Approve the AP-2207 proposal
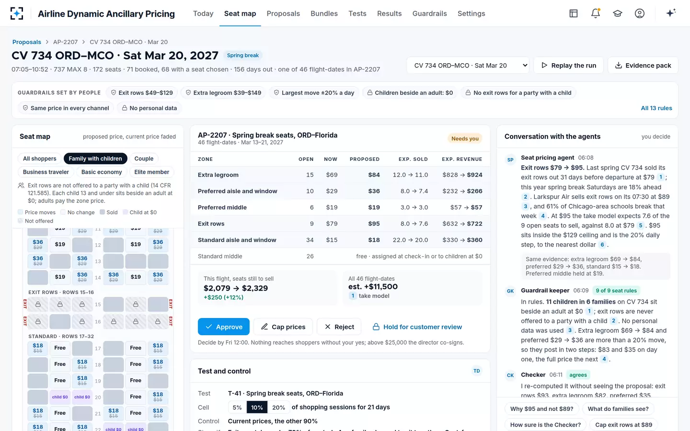The width and height of the screenshot is (690, 431). tap(224, 327)
